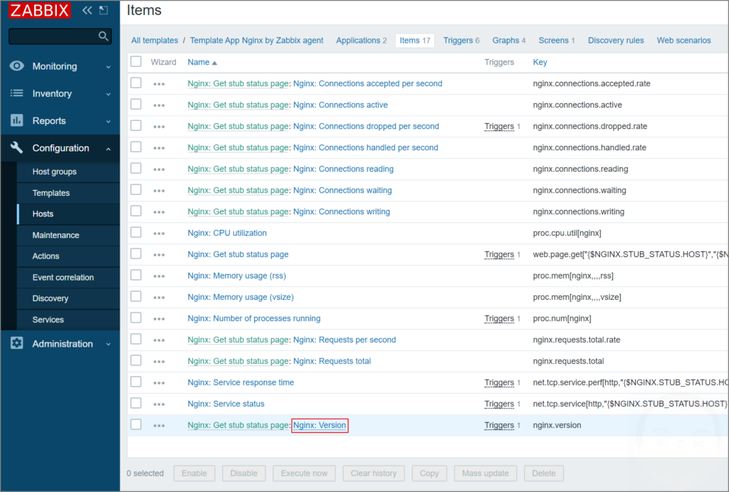
Task: Expand the Monitoring menu chevron
Action: coord(108,67)
